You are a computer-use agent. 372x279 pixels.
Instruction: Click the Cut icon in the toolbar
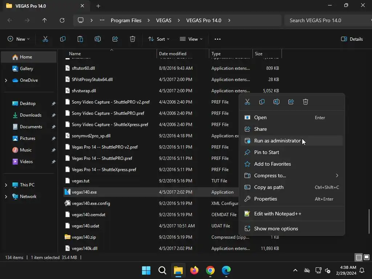click(45, 39)
